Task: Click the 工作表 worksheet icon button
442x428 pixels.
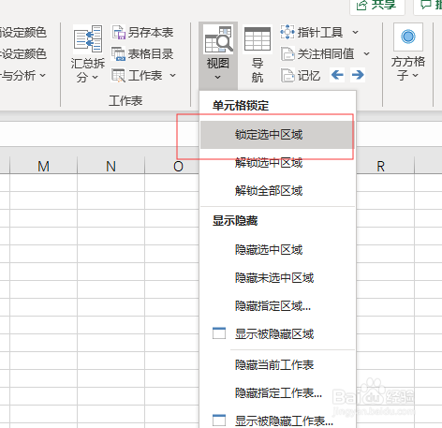Action: tap(118, 76)
